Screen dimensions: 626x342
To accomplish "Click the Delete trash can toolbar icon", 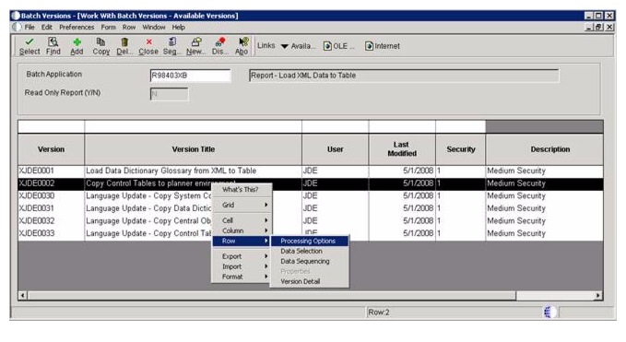I will coord(124,41).
